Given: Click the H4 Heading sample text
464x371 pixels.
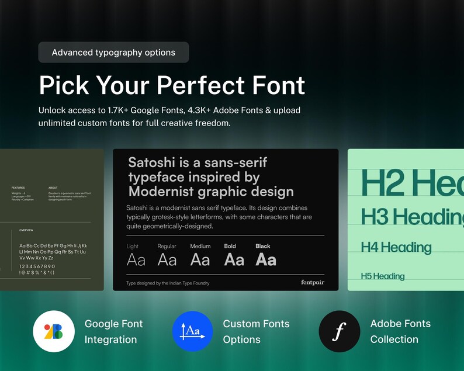Looking at the screenshot, I should pos(396,247).
